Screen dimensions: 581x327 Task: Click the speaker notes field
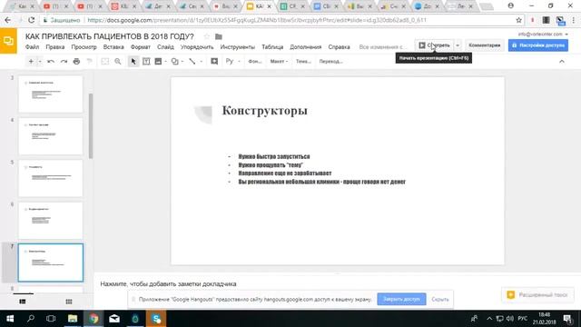[168, 284]
